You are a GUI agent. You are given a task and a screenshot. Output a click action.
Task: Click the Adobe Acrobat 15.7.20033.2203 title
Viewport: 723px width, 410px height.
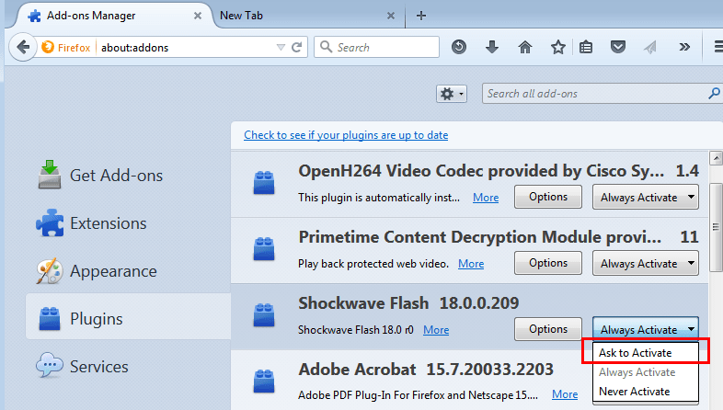[x=426, y=370]
